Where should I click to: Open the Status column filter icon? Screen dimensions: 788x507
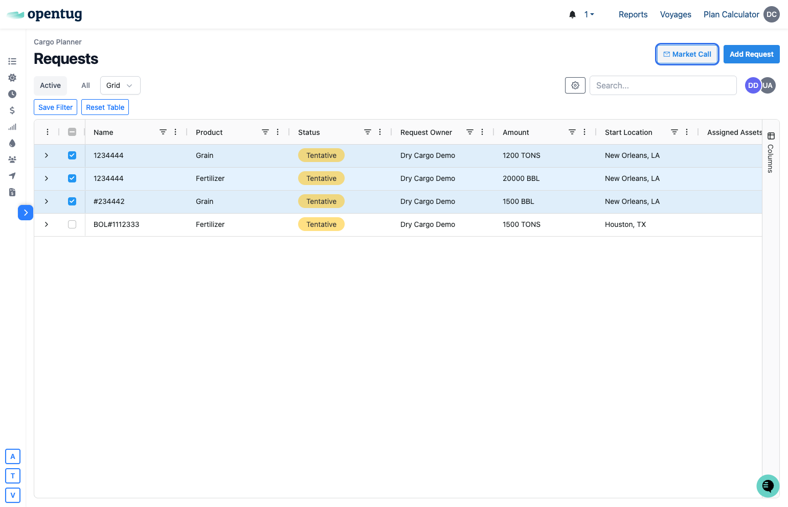tap(368, 132)
